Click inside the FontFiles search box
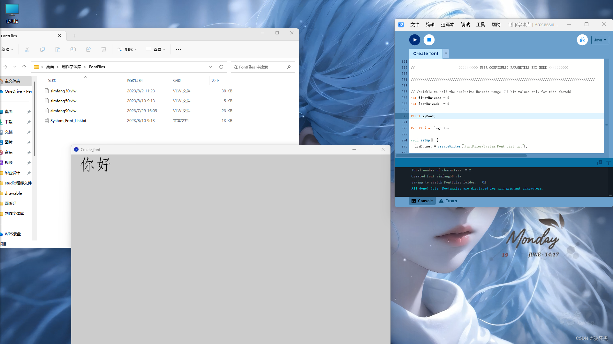This screenshot has height=344, width=613. coord(262,67)
